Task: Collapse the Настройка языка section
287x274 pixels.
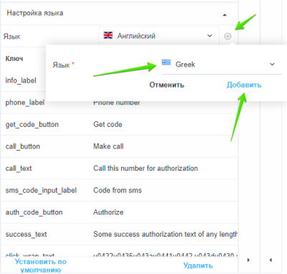Action: [x=225, y=15]
